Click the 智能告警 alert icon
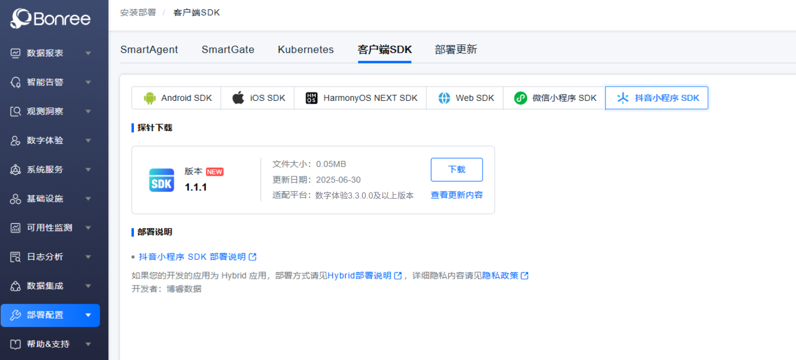Screen dimensions: 796x360 (15, 82)
